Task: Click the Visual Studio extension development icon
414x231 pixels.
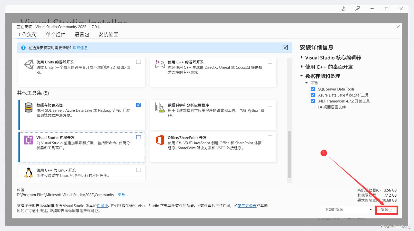Action: [28, 140]
